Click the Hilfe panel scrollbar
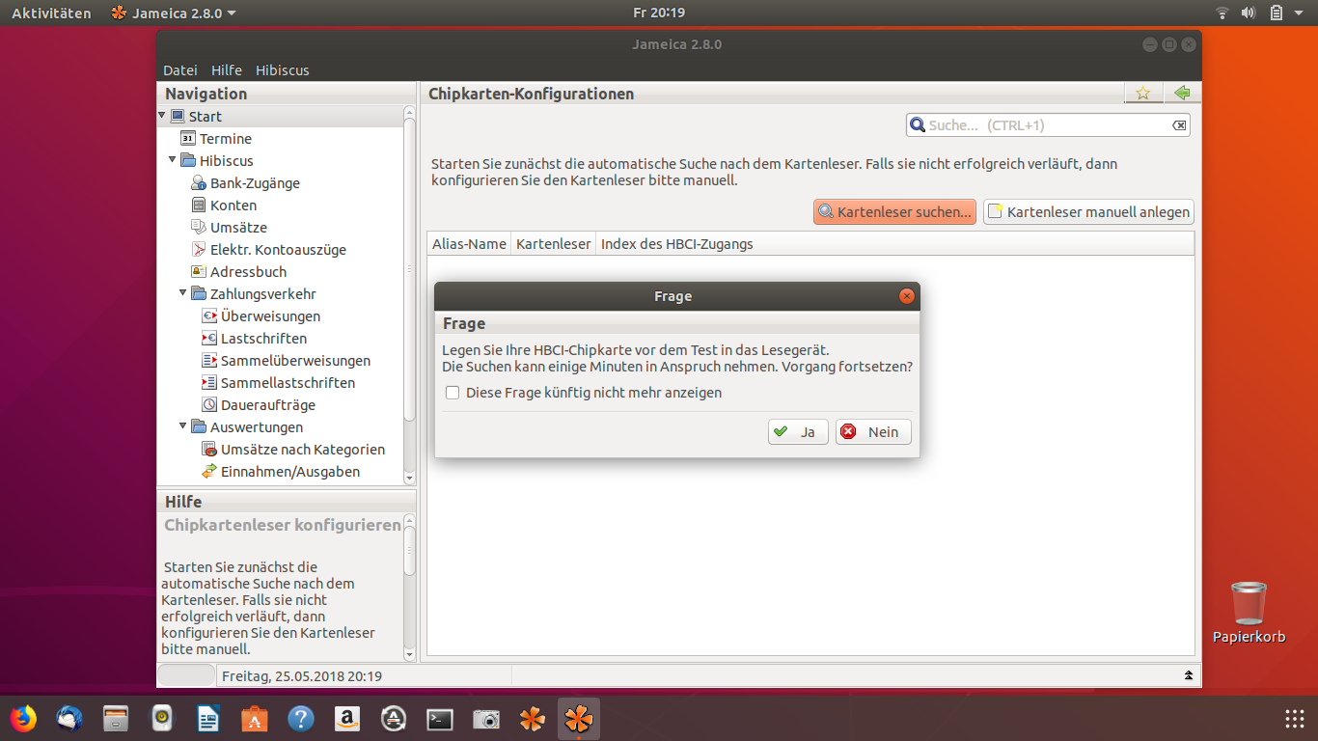Image resolution: width=1318 pixels, height=741 pixels. coord(409,550)
